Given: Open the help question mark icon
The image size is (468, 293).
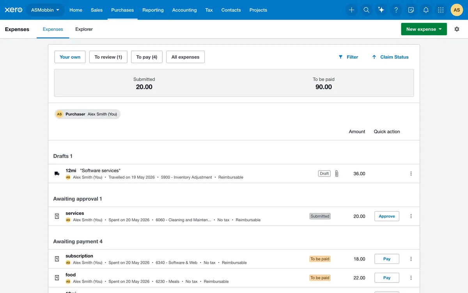Looking at the screenshot, I should coord(396,10).
